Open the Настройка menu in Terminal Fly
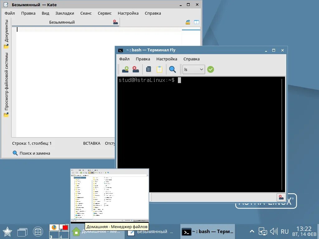This screenshot has width=319, height=239. click(167, 59)
